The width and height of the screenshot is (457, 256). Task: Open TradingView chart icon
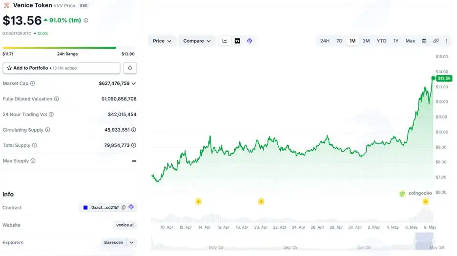point(238,41)
